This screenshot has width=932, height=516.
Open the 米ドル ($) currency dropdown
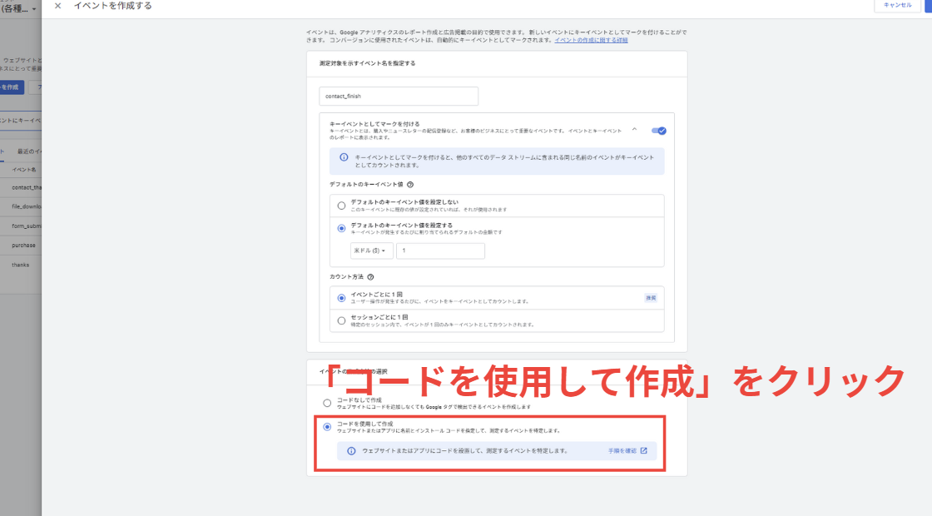(x=371, y=251)
